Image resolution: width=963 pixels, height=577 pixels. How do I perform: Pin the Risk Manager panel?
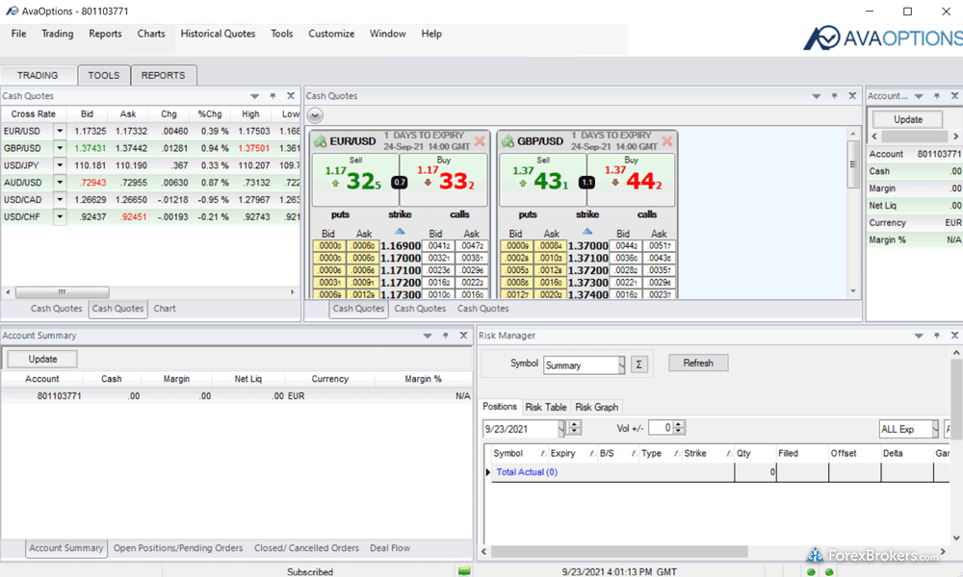click(x=928, y=336)
